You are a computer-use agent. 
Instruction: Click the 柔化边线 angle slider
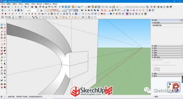pos(164,65)
